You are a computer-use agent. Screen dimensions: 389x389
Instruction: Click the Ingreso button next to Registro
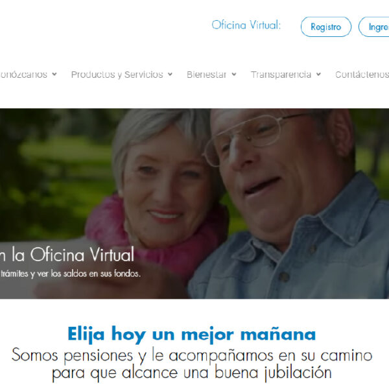pos(374,27)
